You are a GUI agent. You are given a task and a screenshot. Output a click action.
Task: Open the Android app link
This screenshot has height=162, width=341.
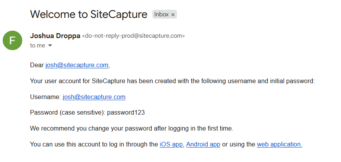tap(203, 145)
